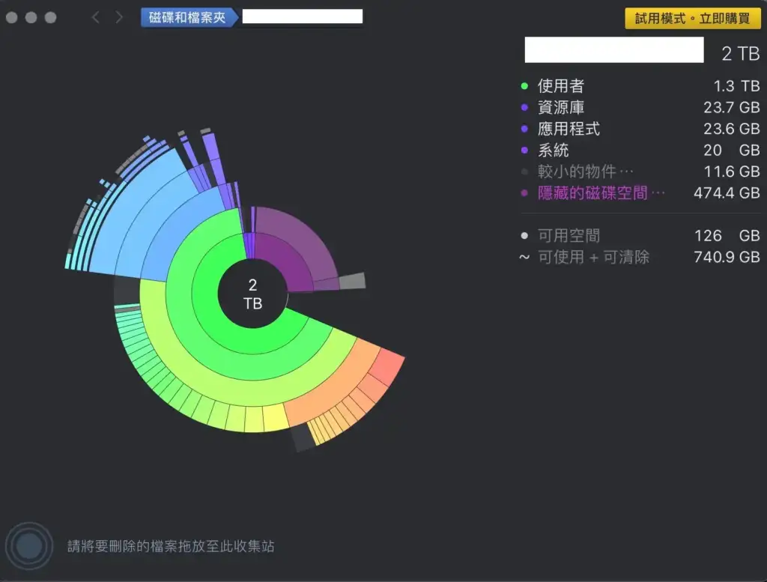Click 試用模式。立即購買 button
This screenshot has height=582, width=767.
point(692,18)
